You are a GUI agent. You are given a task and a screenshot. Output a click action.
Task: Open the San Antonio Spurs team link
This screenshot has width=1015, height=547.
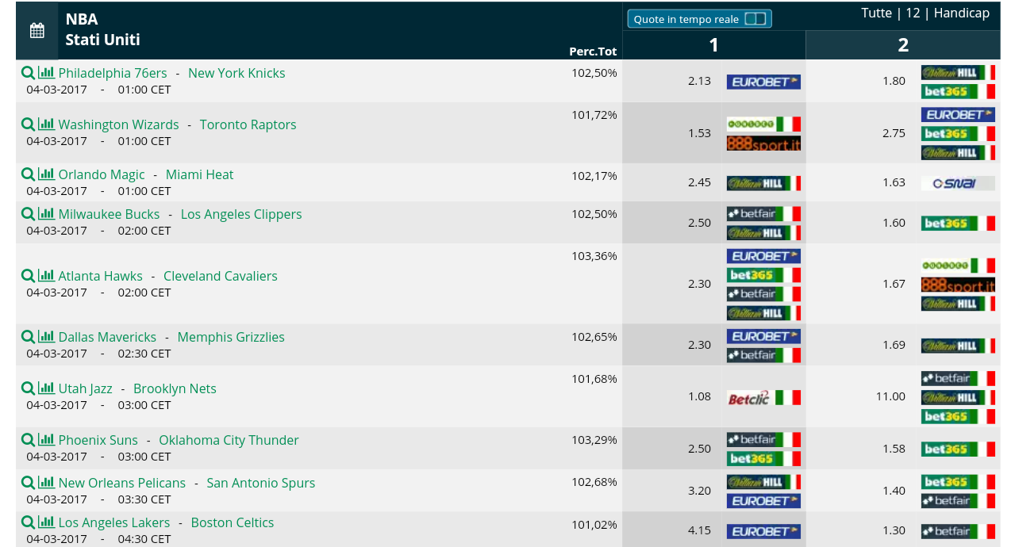click(x=261, y=483)
